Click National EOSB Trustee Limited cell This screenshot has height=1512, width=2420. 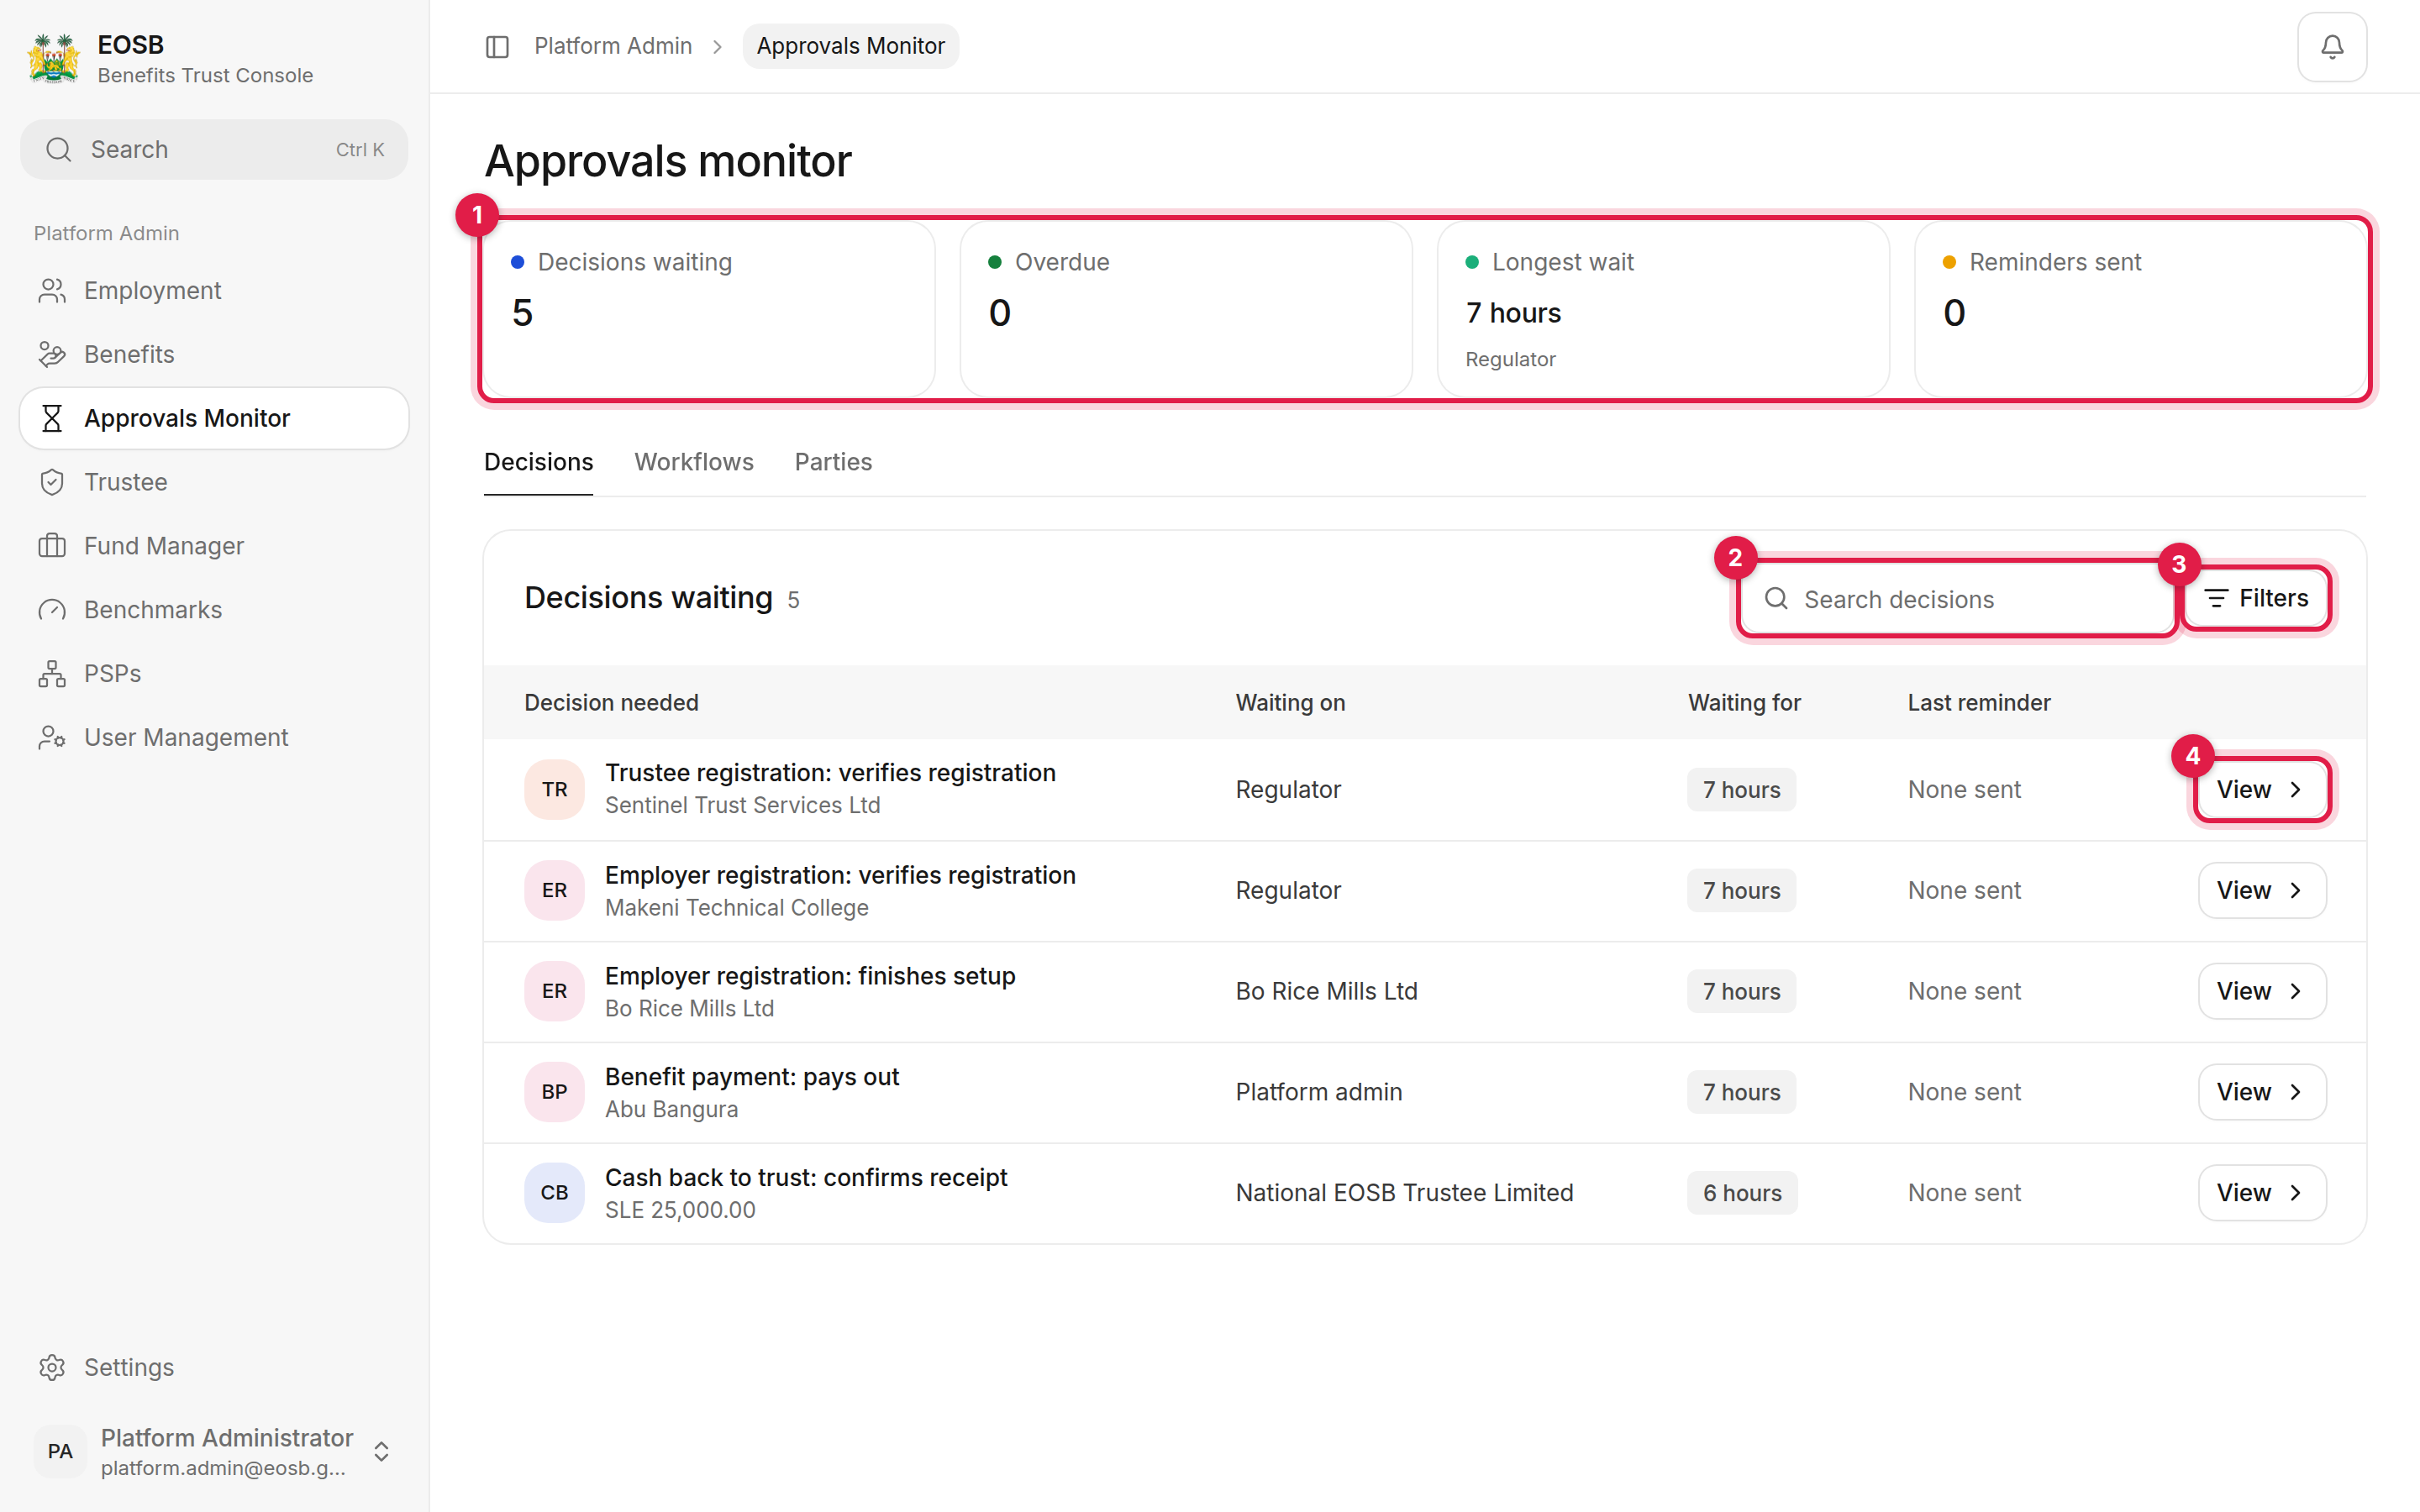[x=1404, y=1193]
